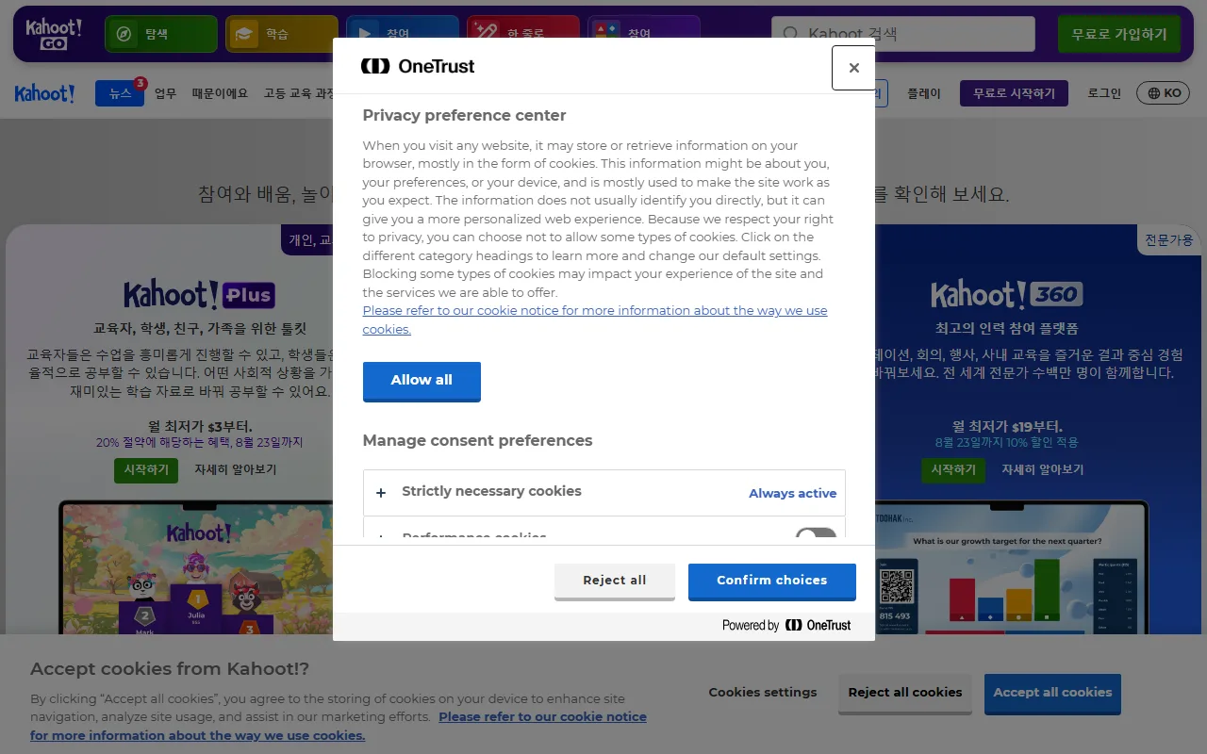This screenshot has height=754, width=1207.
Task: Click the Kahoot! Plus podium preview image
Action: coord(195,566)
